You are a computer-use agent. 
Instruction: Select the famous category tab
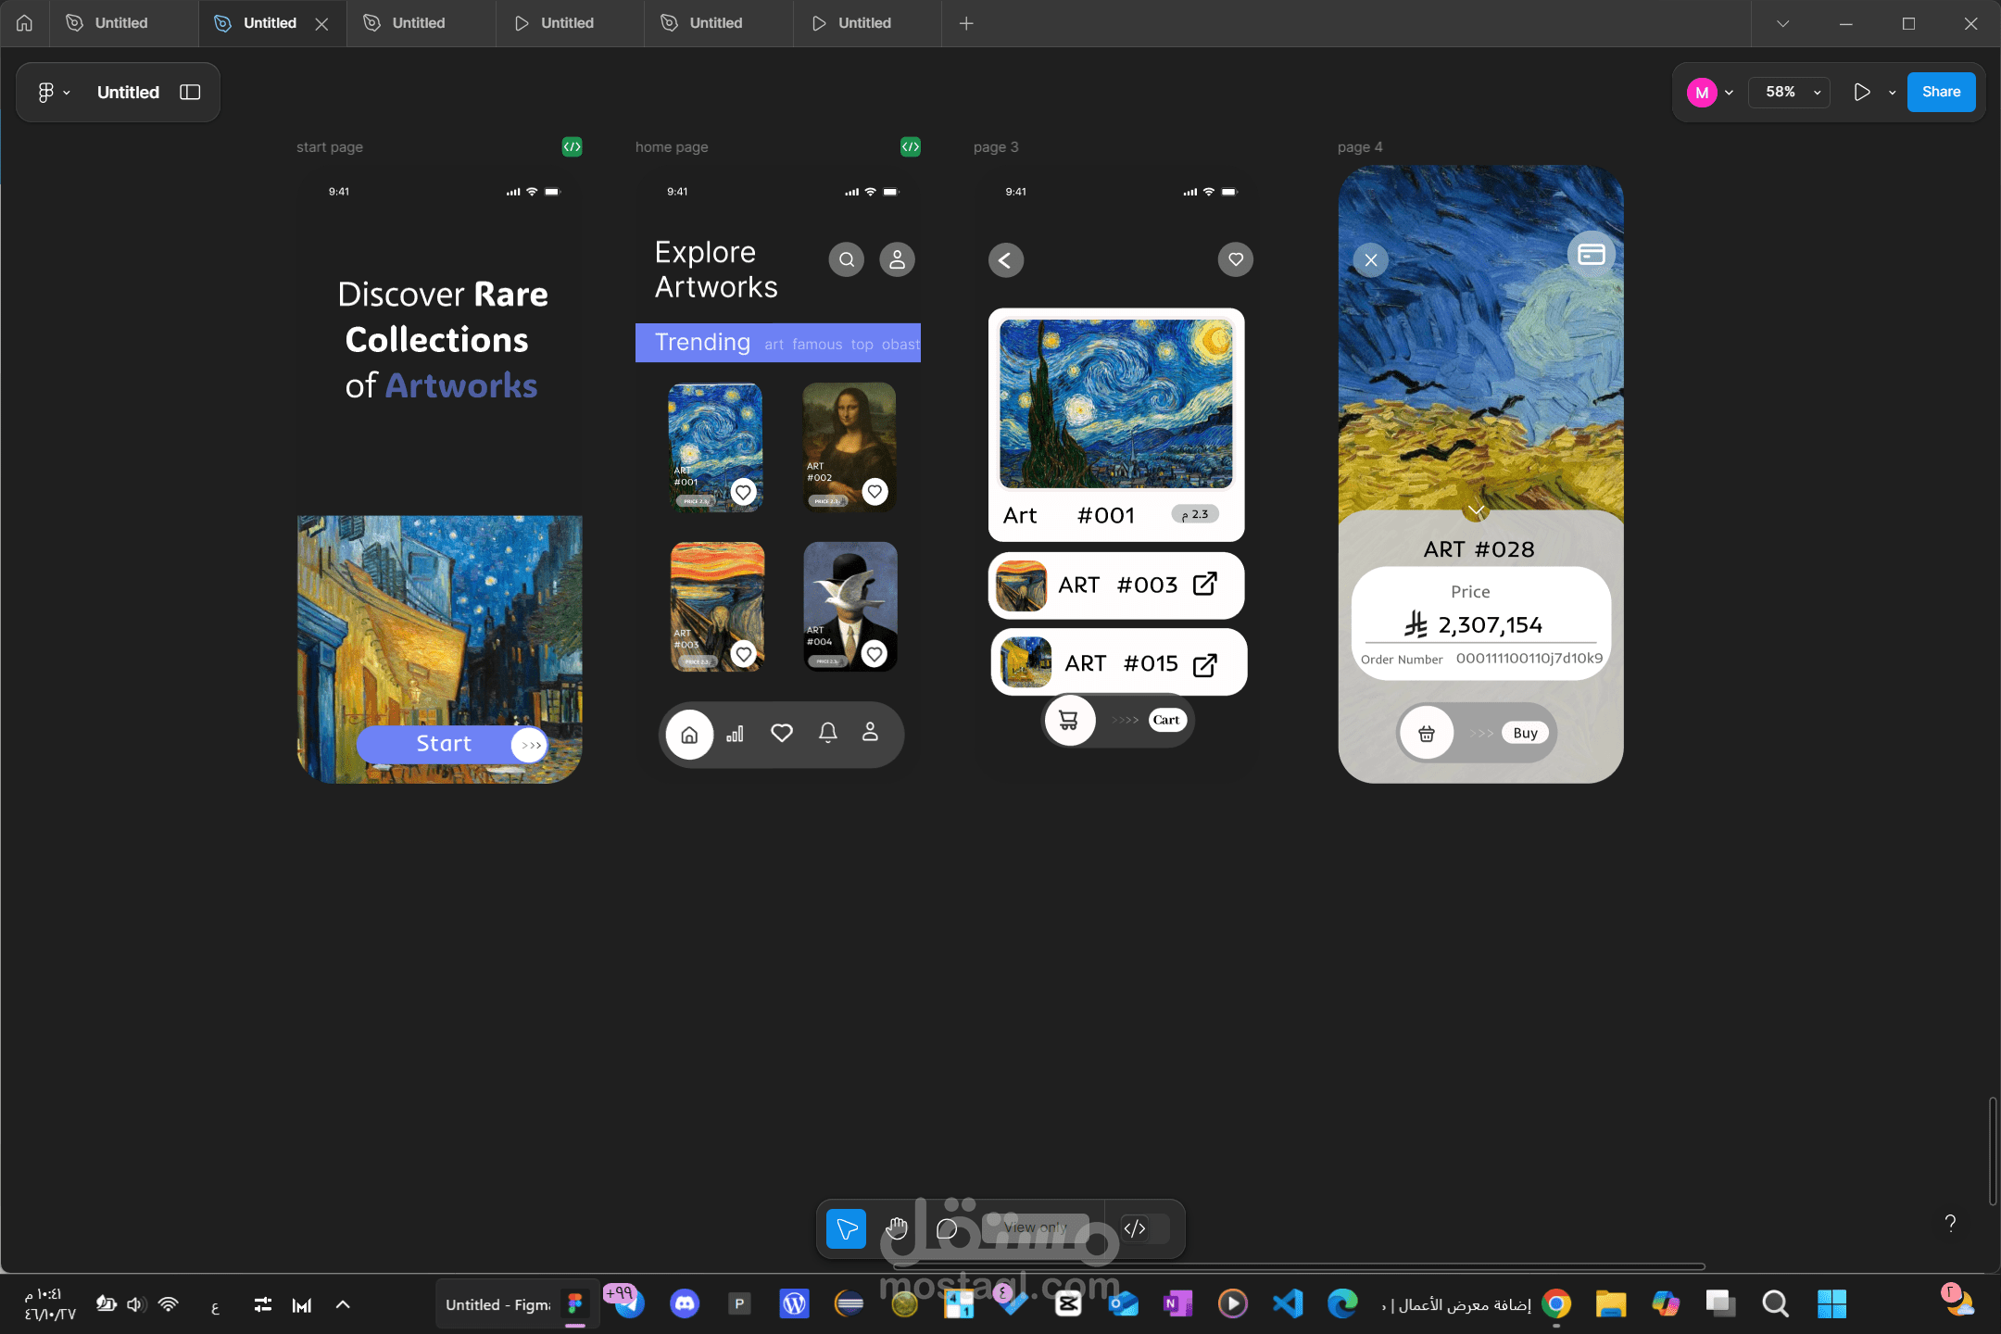pyautogui.click(x=817, y=345)
